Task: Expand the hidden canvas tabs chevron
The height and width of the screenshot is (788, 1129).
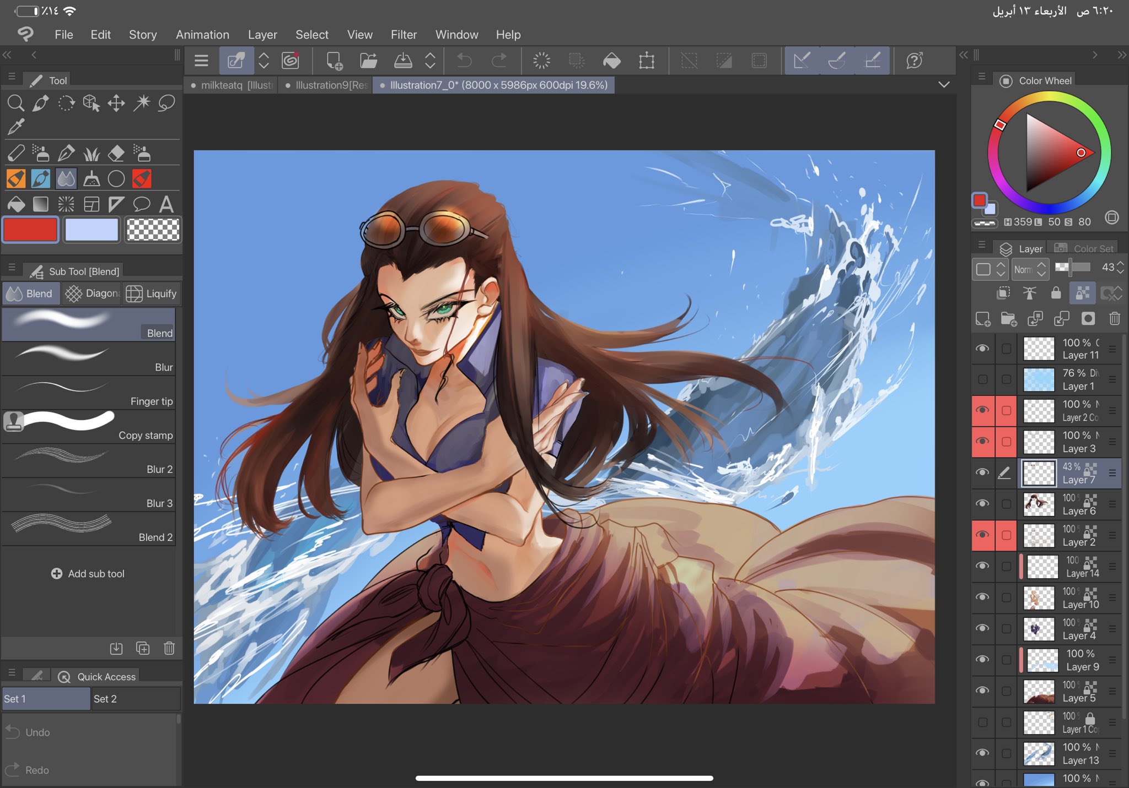Action: pyautogui.click(x=944, y=85)
